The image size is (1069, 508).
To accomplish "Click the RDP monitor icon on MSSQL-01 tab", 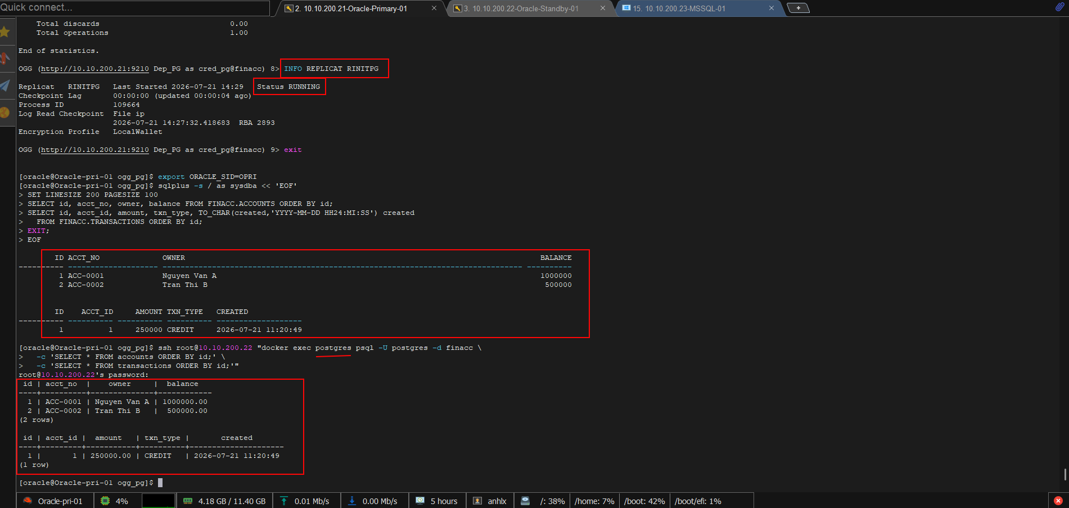I will tap(626, 8).
